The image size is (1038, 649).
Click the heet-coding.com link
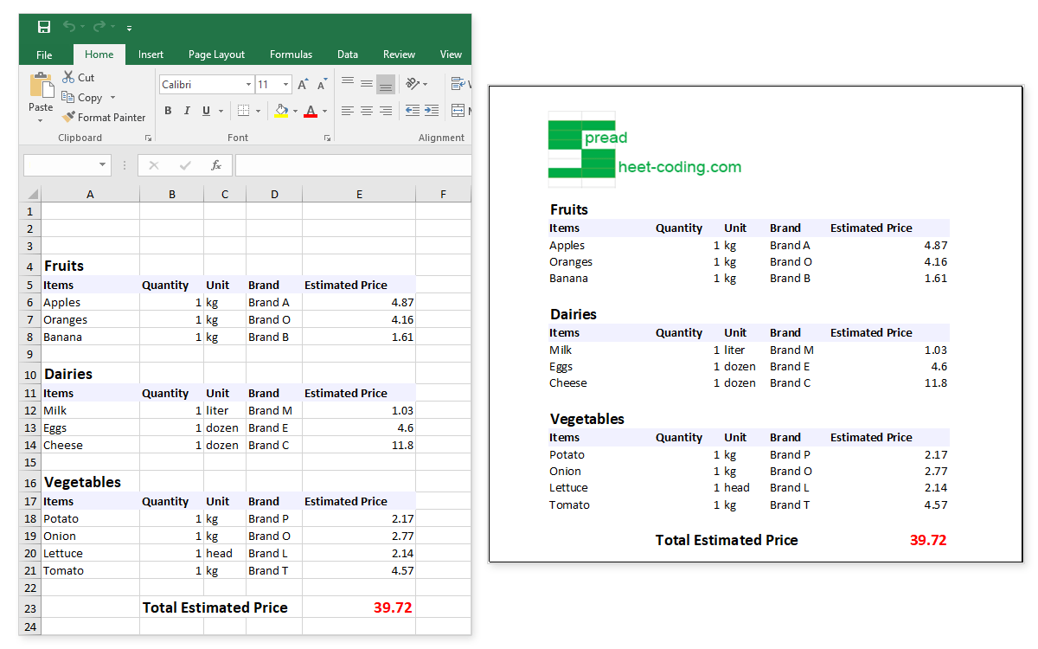tap(678, 167)
